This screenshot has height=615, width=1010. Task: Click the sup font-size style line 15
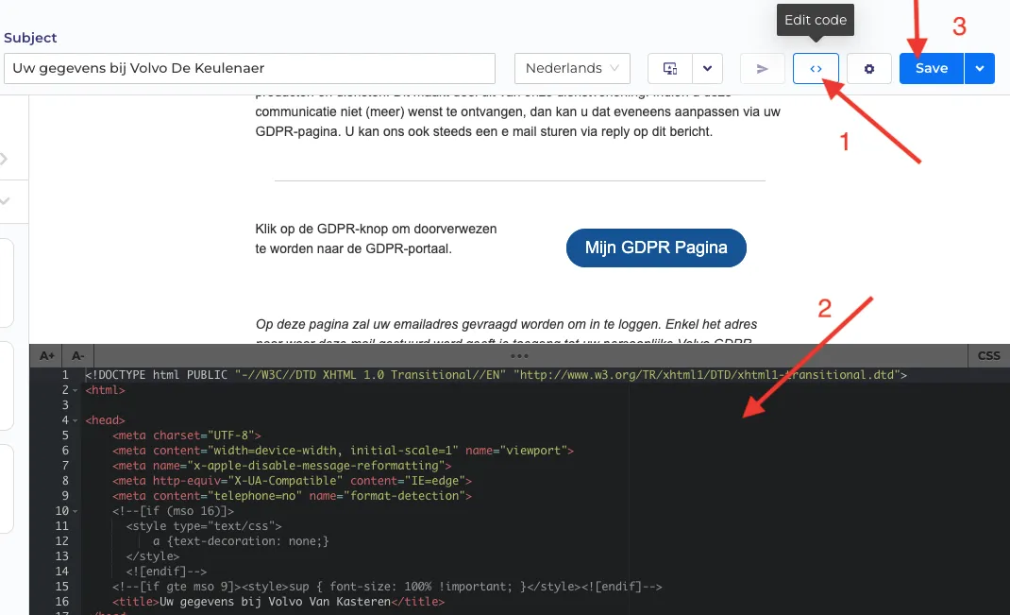tap(386, 587)
